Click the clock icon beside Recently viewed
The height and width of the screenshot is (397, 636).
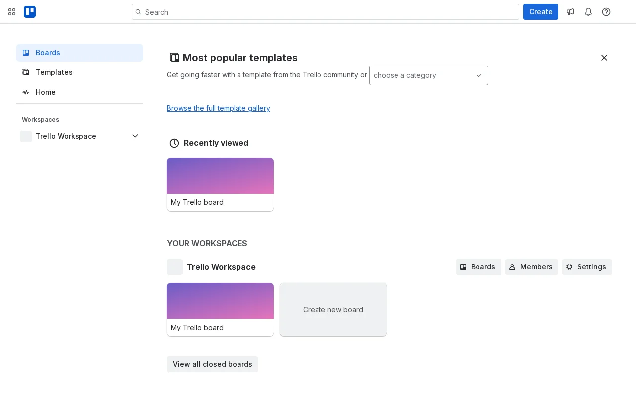(174, 143)
